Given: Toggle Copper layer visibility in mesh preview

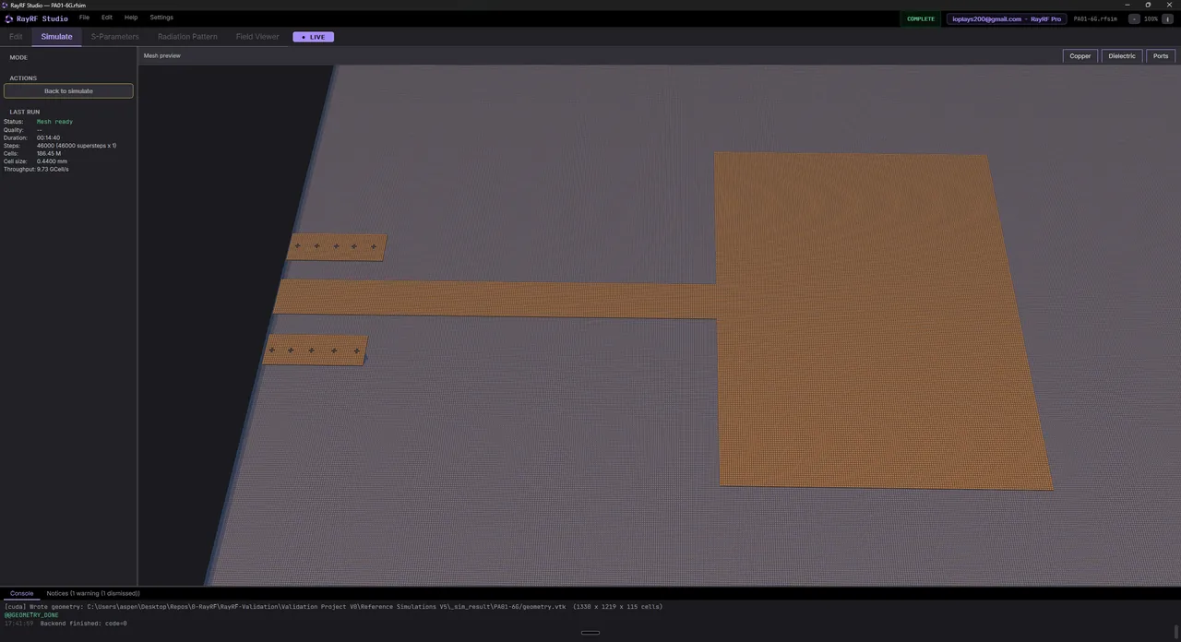Looking at the screenshot, I should pos(1080,56).
